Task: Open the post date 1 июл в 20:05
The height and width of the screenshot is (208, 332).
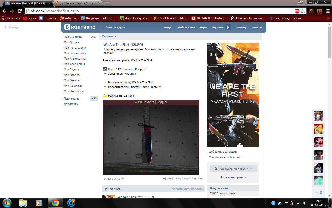Action: point(112,179)
